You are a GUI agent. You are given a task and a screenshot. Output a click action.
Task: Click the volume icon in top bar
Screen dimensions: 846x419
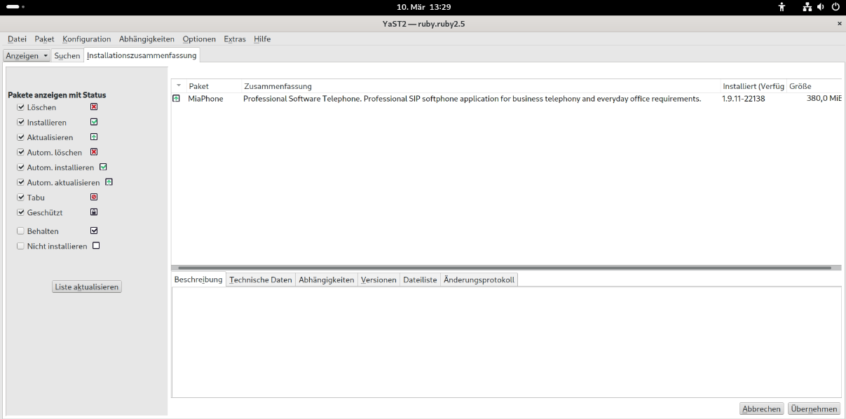pyautogui.click(x=821, y=7)
